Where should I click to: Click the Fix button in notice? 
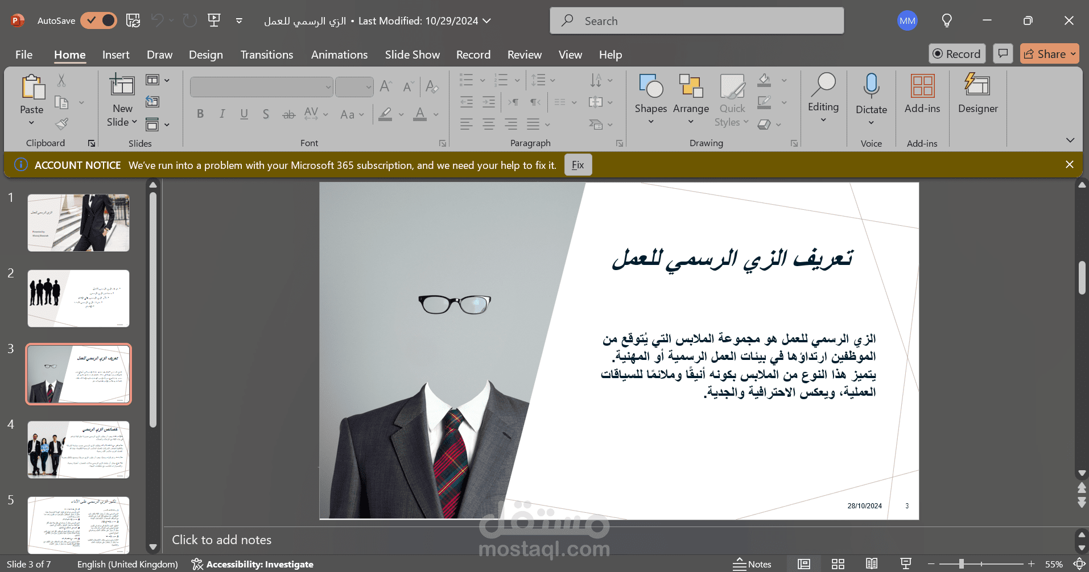coord(578,165)
